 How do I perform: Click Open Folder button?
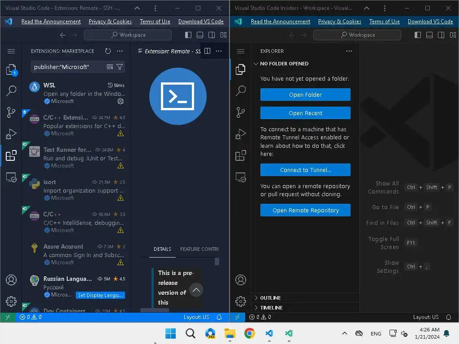click(x=305, y=95)
